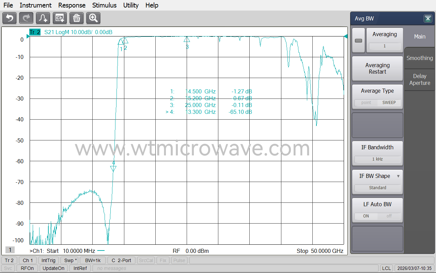Click the S21 LogM trace title
The image size is (436, 273).
(78, 32)
